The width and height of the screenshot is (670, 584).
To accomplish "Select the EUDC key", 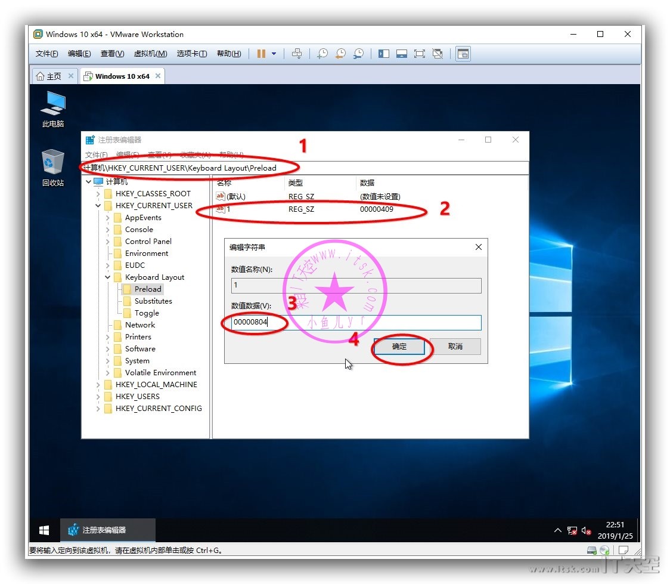I will 135,265.
